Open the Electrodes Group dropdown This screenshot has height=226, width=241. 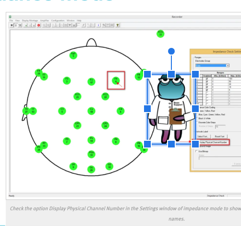click(212, 66)
